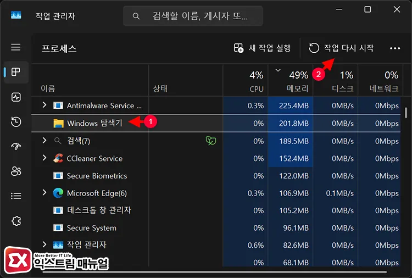Open the App history icon in sidebar
The width and height of the screenshot is (412, 278).
pos(16,122)
